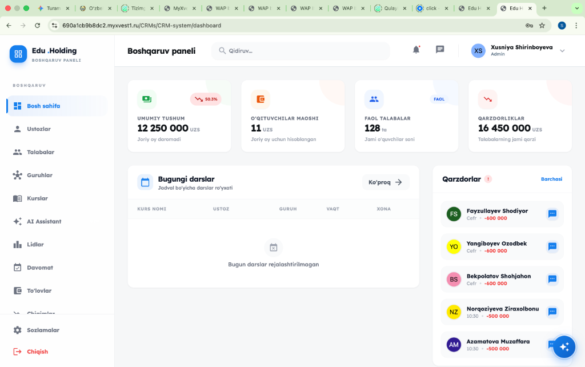
Task: Open Guruhlar in the sidebar
Action: click(x=57, y=175)
